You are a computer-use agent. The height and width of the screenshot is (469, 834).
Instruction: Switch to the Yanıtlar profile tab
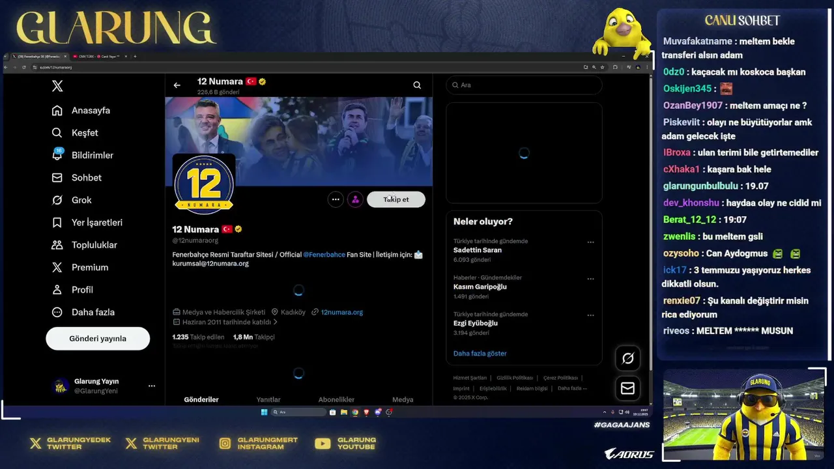pyautogui.click(x=268, y=399)
